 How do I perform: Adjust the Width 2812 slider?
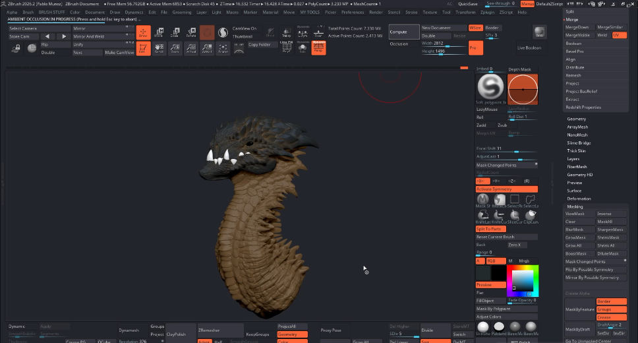(443, 43)
